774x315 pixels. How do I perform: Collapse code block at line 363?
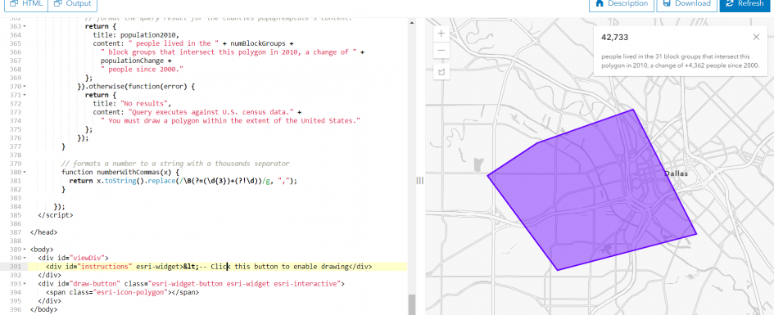pos(25,26)
